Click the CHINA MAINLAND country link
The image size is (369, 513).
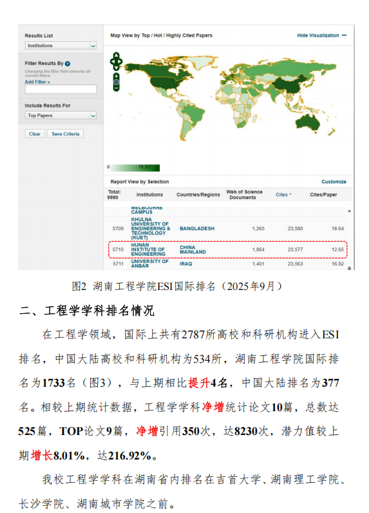click(193, 249)
